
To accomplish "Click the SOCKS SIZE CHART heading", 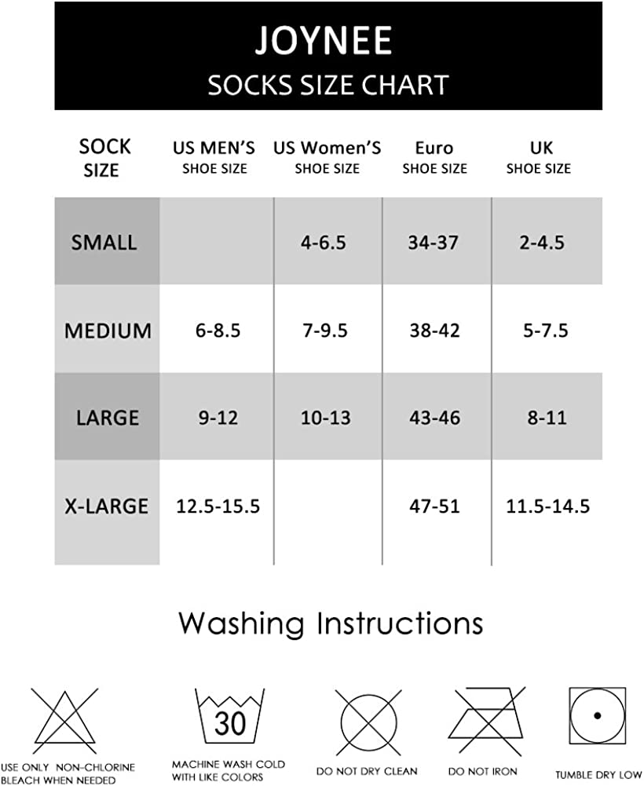I will pos(327,85).
